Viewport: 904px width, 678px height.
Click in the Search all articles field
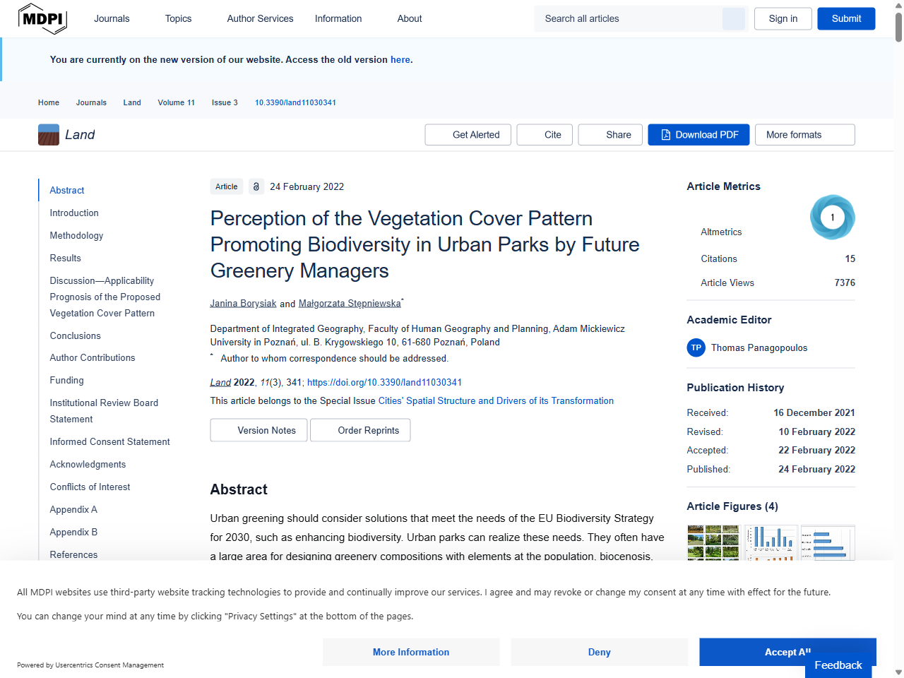pos(629,19)
